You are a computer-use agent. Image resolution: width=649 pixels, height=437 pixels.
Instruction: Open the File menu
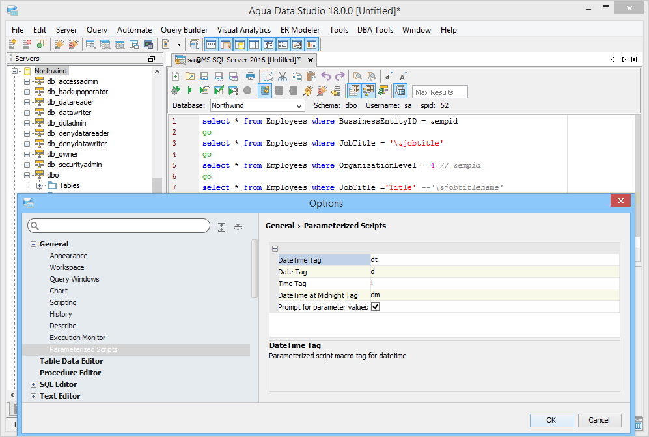[18, 30]
